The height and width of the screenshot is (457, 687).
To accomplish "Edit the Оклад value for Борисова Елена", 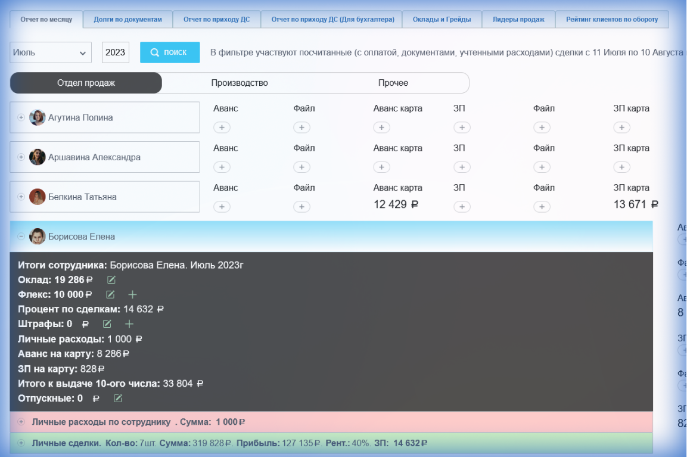I will pyautogui.click(x=111, y=279).
